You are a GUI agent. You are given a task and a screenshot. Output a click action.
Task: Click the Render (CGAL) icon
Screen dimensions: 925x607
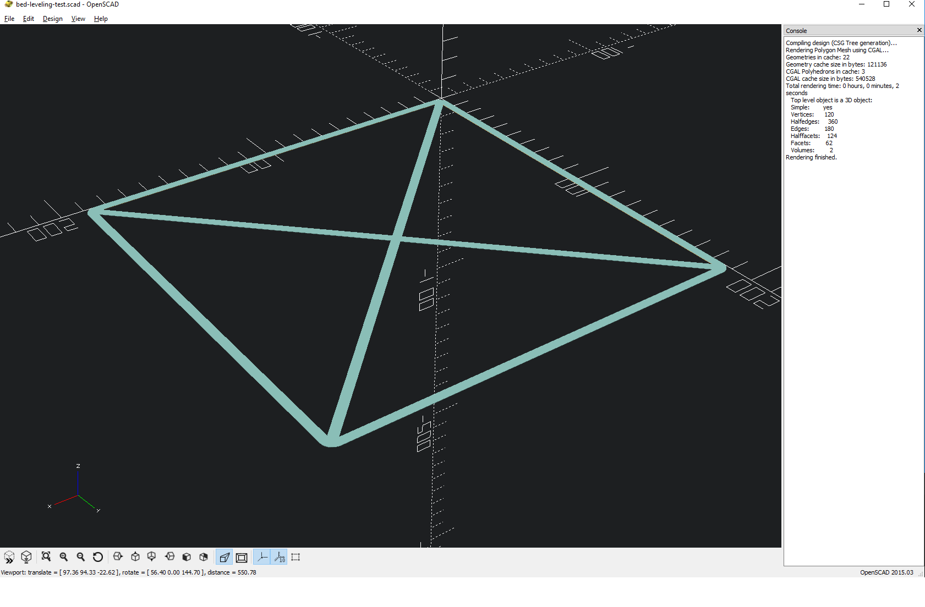click(26, 557)
